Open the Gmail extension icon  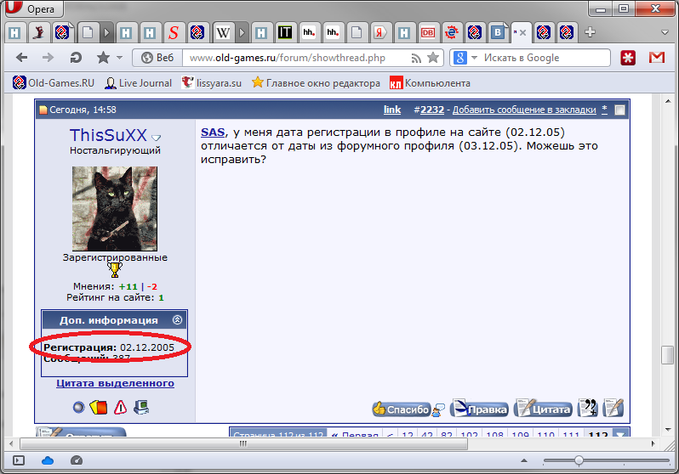coord(657,58)
